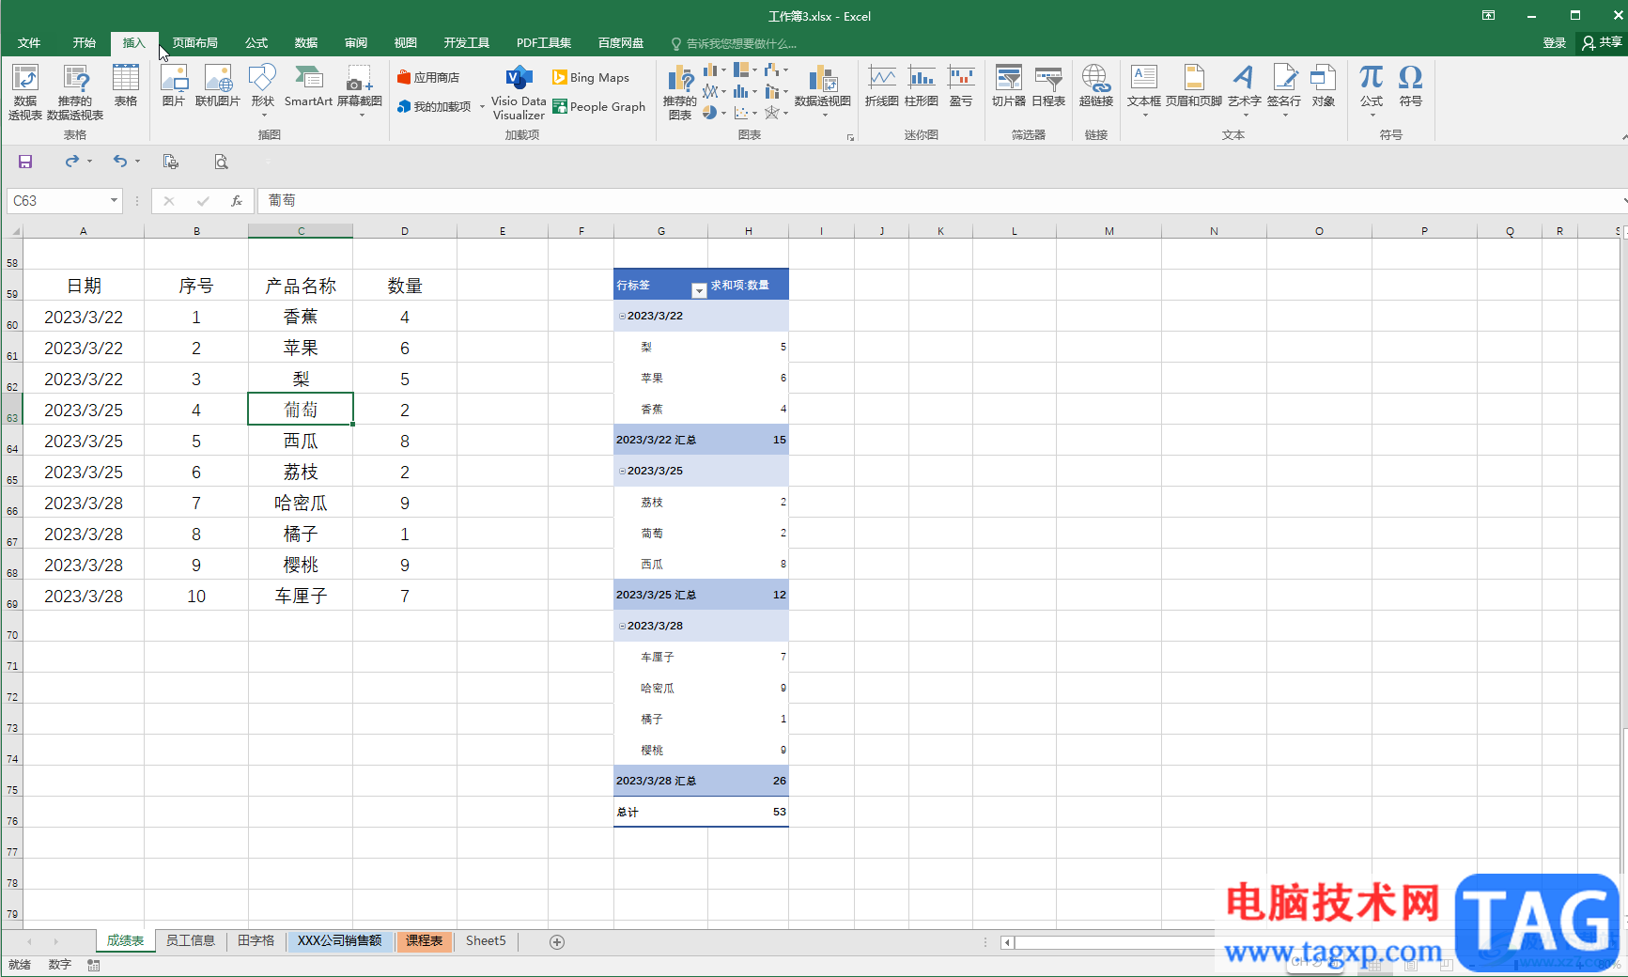The height and width of the screenshot is (977, 1628).
Task: Open the row labels filter dropdown
Action: coord(699,290)
